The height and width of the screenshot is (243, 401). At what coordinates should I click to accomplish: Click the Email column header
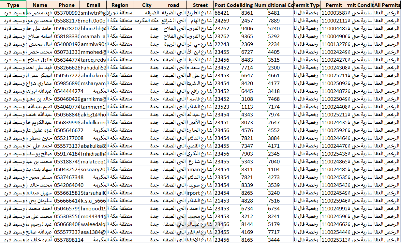click(x=93, y=5)
